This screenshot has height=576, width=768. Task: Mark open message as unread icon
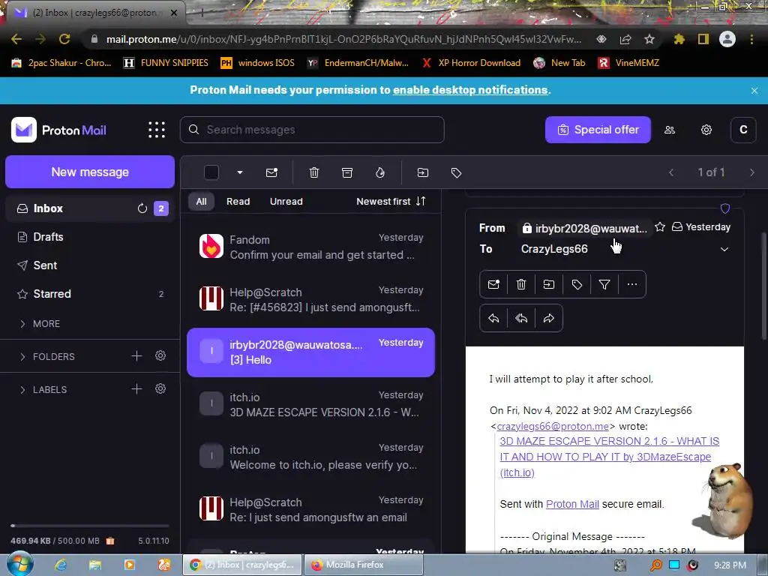click(x=493, y=284)
